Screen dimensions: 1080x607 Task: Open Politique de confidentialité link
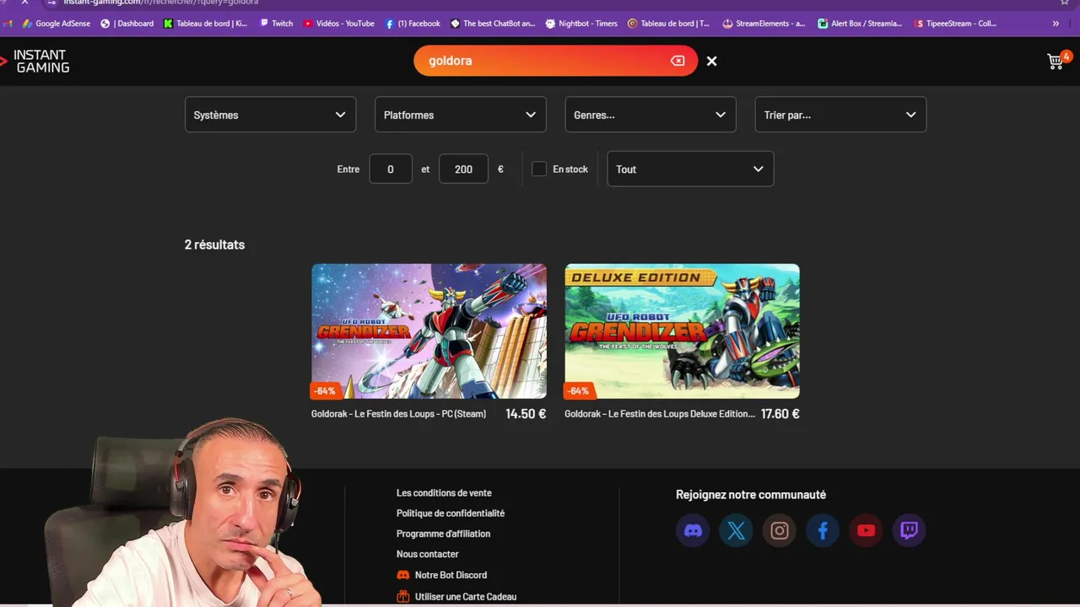tap(451, 513)
